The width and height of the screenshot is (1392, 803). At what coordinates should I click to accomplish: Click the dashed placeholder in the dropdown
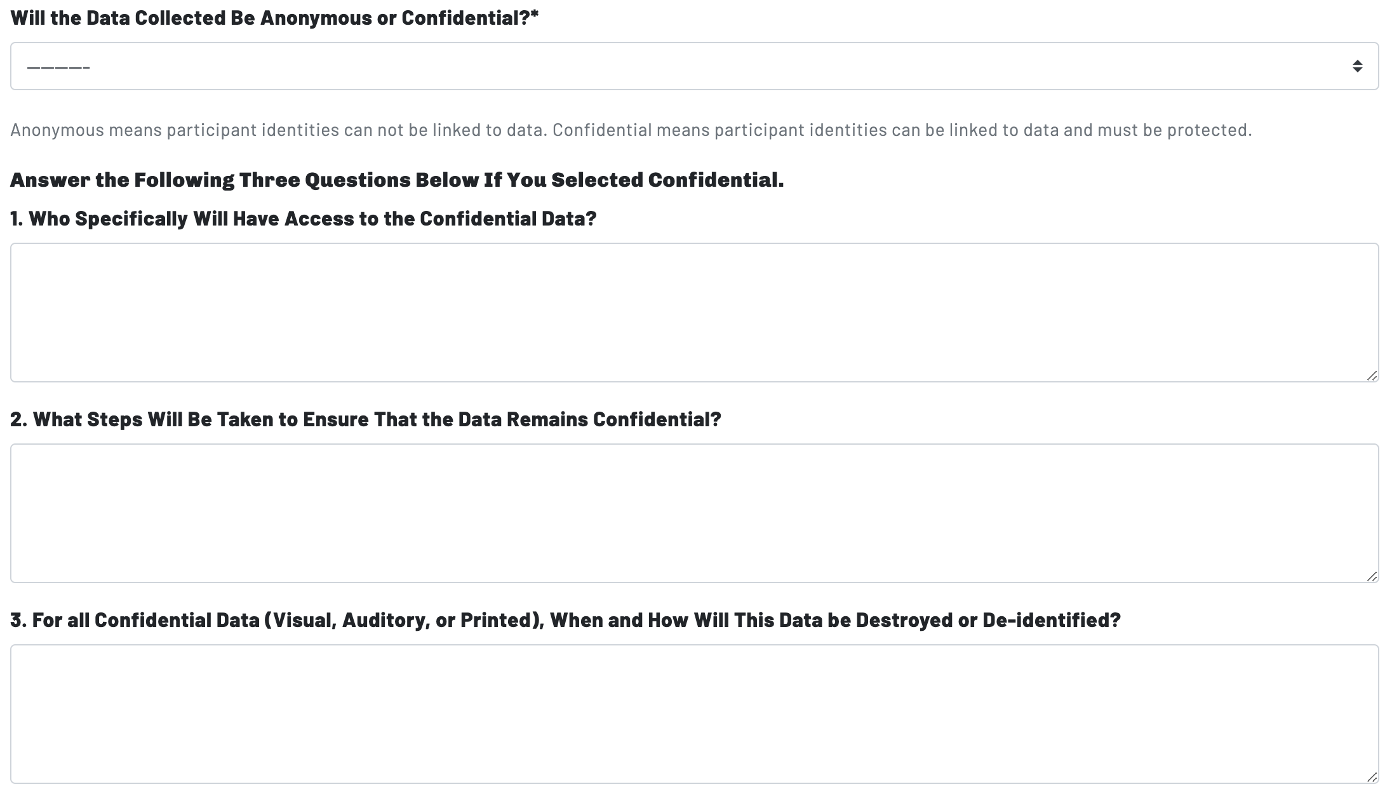point(58,67)
